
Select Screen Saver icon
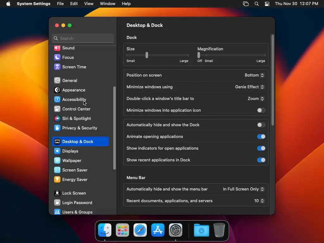57,170
